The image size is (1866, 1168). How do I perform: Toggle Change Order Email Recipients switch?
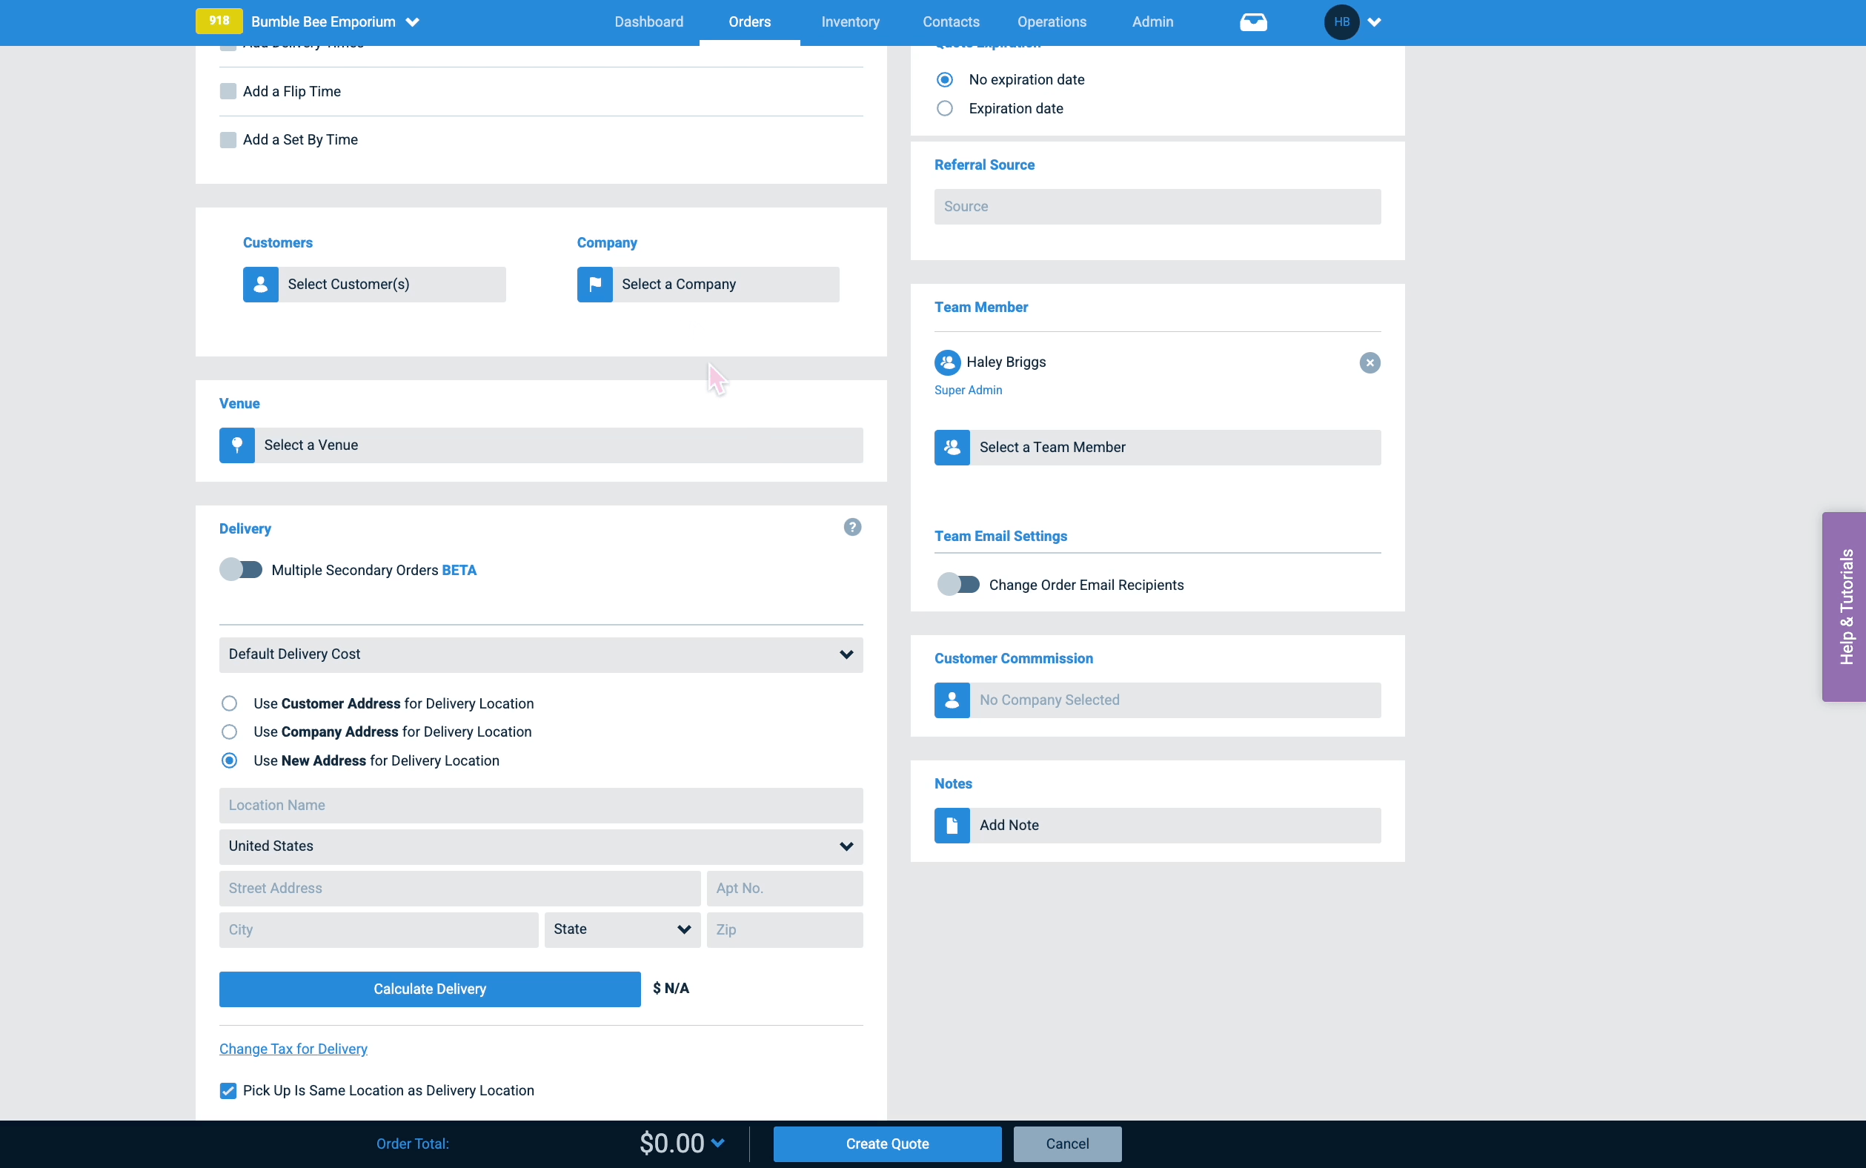(x=957, y=585)
